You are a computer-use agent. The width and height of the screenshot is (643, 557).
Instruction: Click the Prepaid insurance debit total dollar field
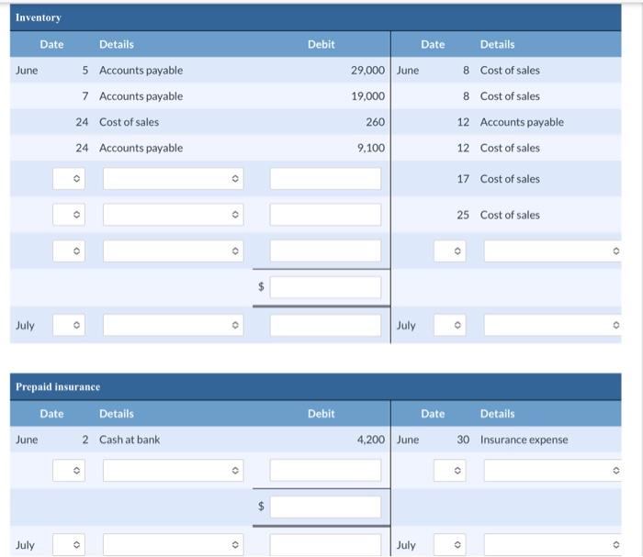pos(325,507)
